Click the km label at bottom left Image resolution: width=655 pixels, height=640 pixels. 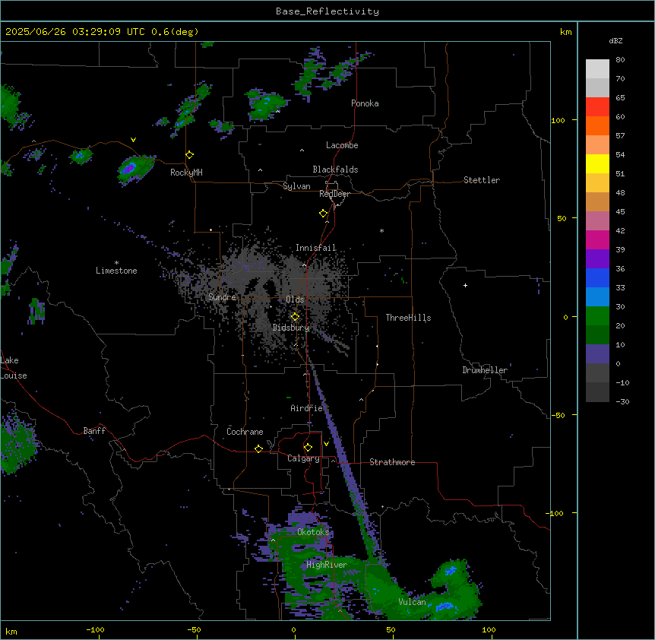(x=11, y=631)
